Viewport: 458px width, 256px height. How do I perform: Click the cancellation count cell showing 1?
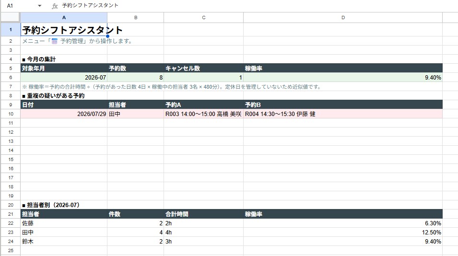tap(204, 77)
